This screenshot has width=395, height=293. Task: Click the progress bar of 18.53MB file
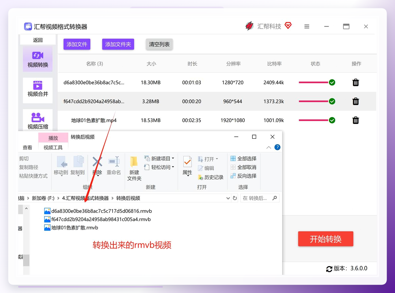coord(314,120)
